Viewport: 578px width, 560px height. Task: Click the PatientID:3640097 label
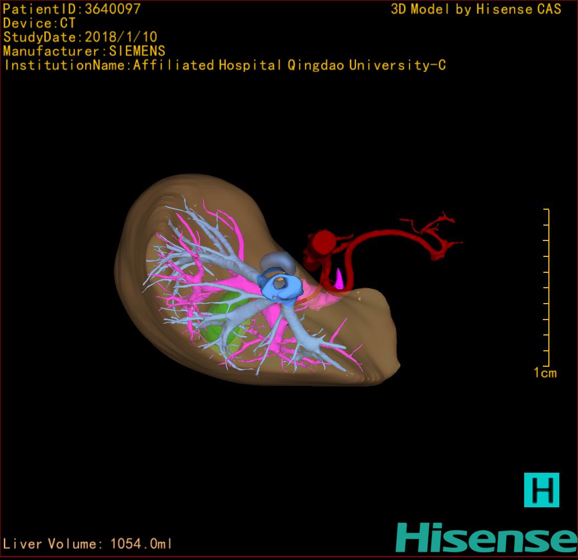(71, 9)
